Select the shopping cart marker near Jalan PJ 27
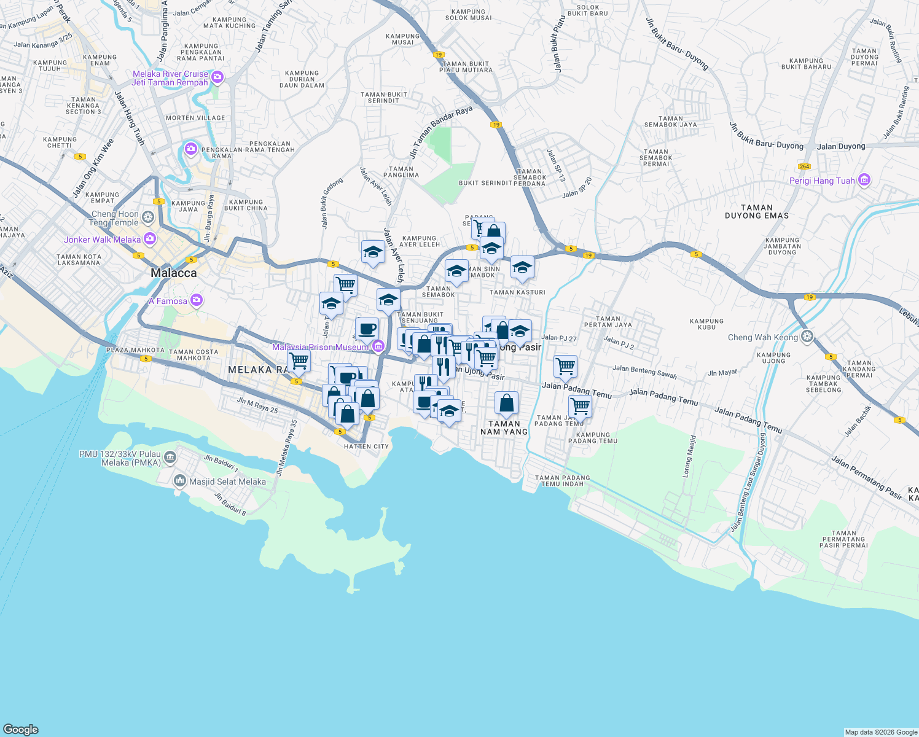The width and height of the screenshot is (919, 737). [x=565, y=365]
